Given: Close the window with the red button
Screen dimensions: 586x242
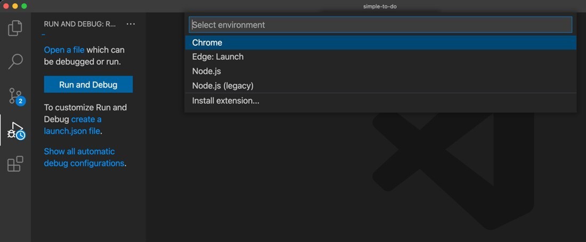Looking at the screenshot, I should click(6, 6).
